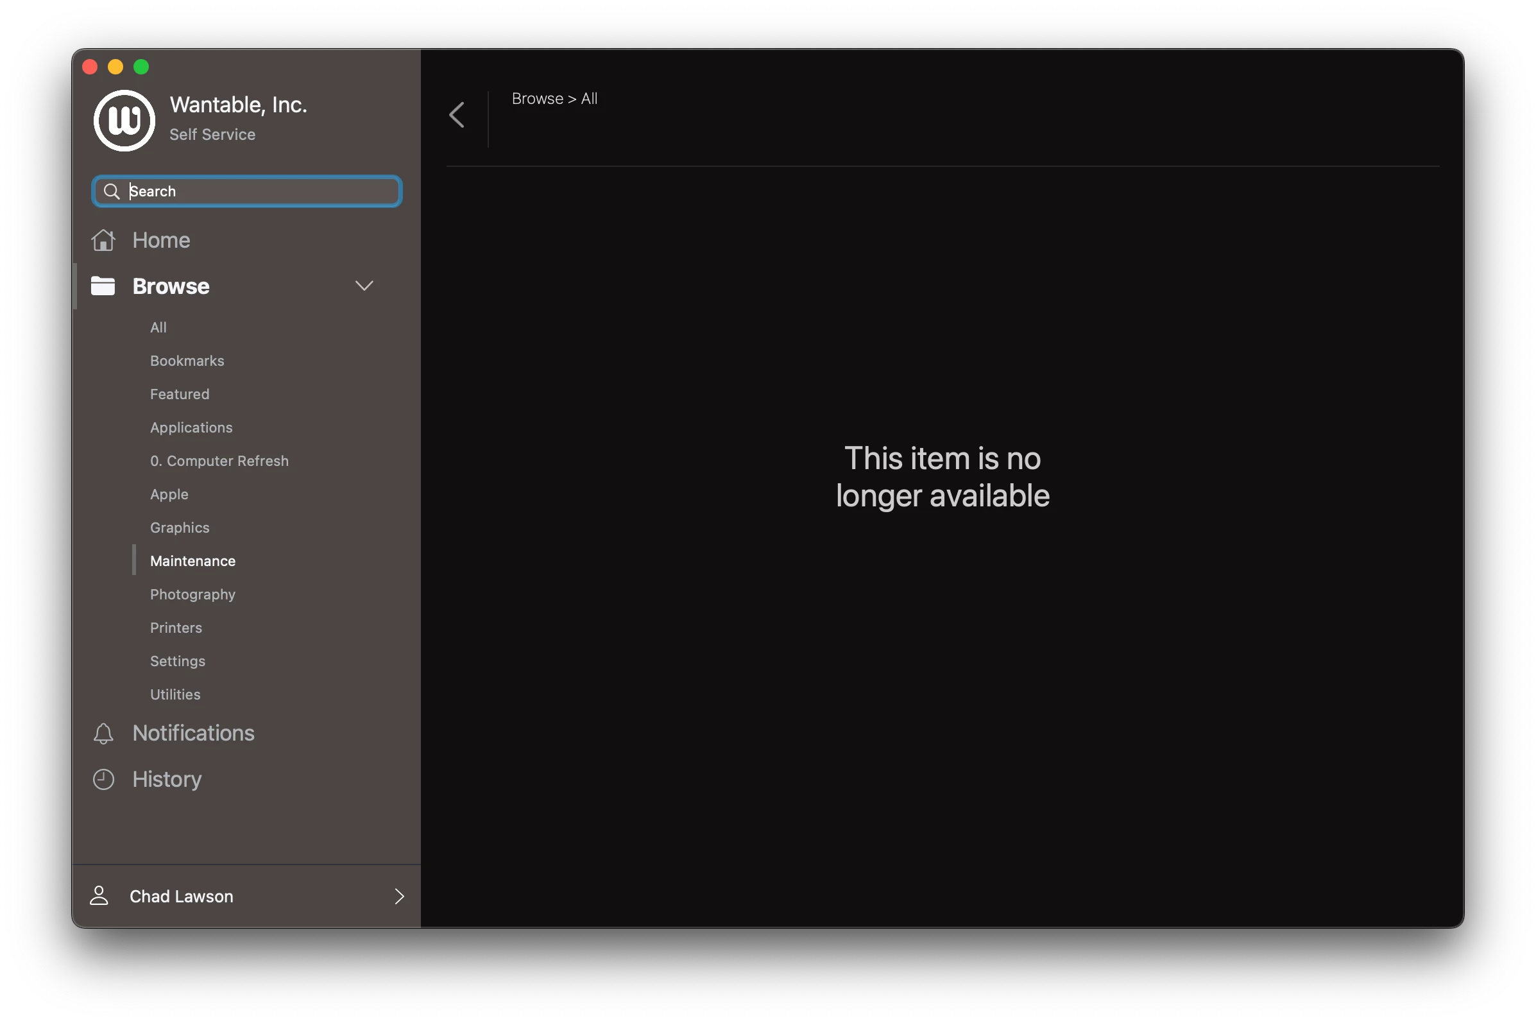Open the Notifications menu item
The image size is (1536, 1023).
pos(193,734)
